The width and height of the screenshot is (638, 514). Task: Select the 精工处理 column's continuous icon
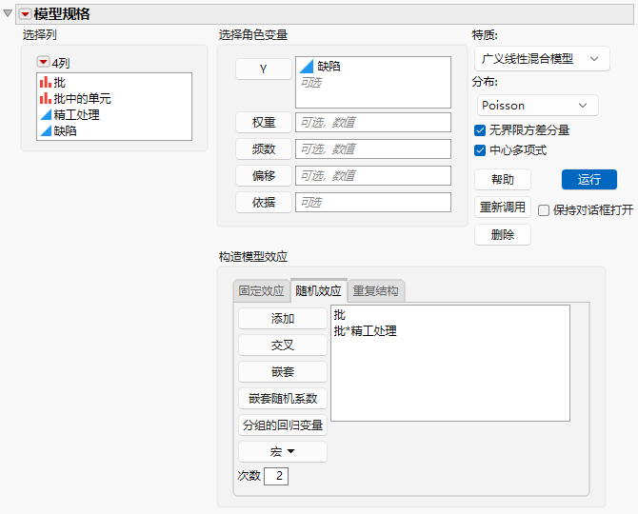(46, 114)
